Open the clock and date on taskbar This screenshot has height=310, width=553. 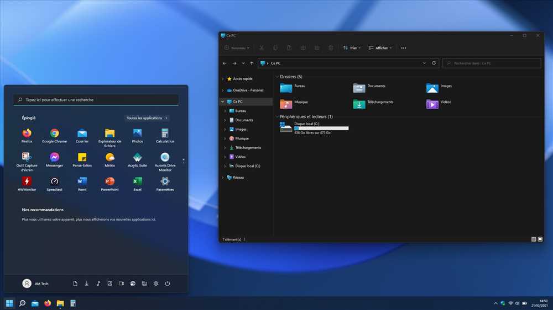[x=540, y=303]
